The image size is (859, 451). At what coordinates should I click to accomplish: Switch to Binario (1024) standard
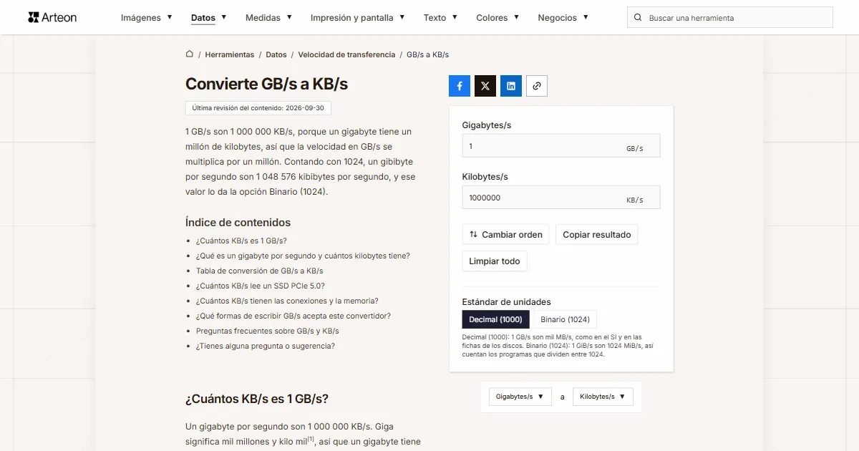566,319
